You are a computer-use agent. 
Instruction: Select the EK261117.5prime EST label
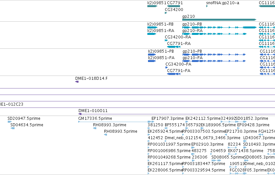[165, 164]
